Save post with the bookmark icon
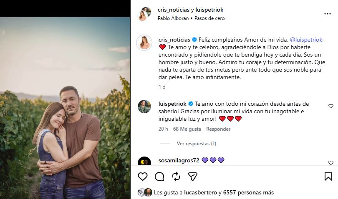The height and width of the screenshot is (199, 338). 328,177
